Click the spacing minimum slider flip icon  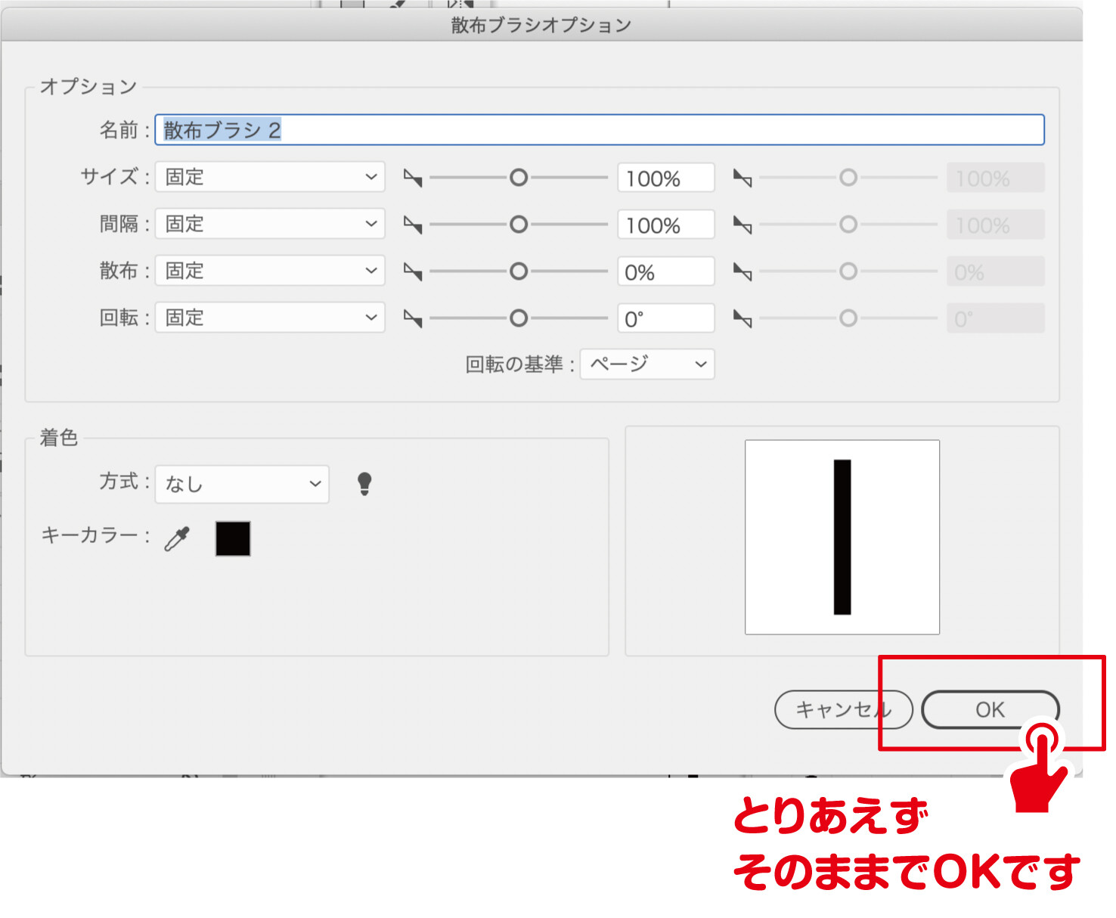[413, 225]
